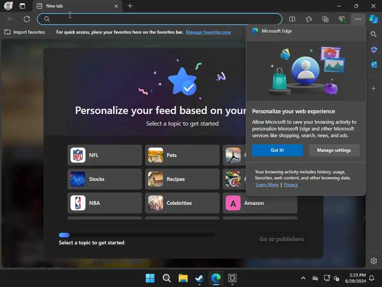This screenshot has width=382, height=287.
Task: Open Steam from the taskbar
Action: pyautogui.click(x=199, y=278)
